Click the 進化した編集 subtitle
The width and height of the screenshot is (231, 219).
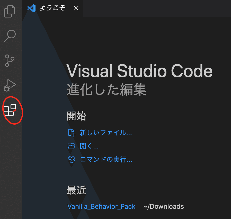(106, 89)
